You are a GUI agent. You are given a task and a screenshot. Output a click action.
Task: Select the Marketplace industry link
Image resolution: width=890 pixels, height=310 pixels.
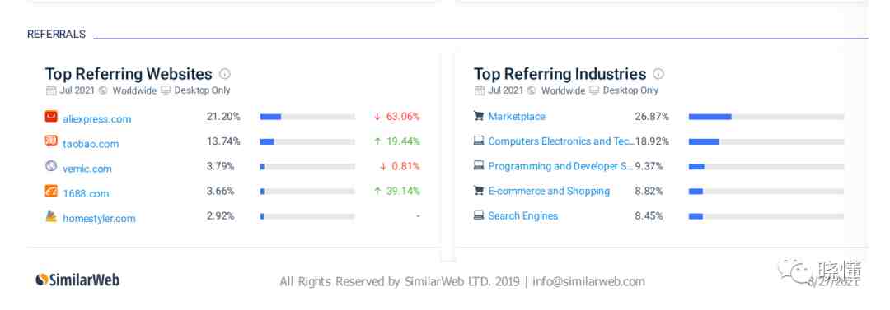click(517, 116)
